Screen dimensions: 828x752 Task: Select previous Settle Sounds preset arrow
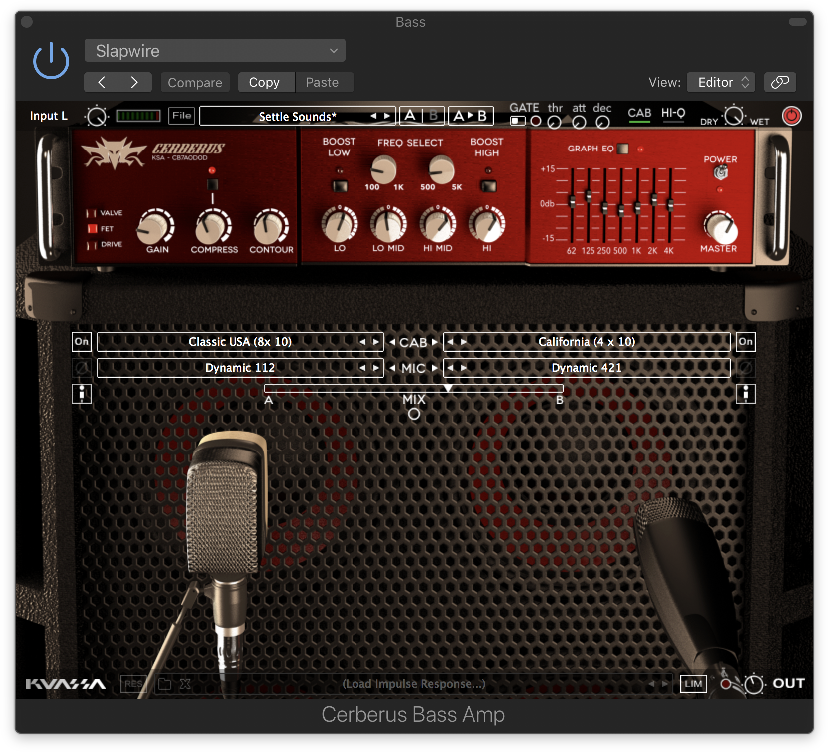click(x=374, y=116)
